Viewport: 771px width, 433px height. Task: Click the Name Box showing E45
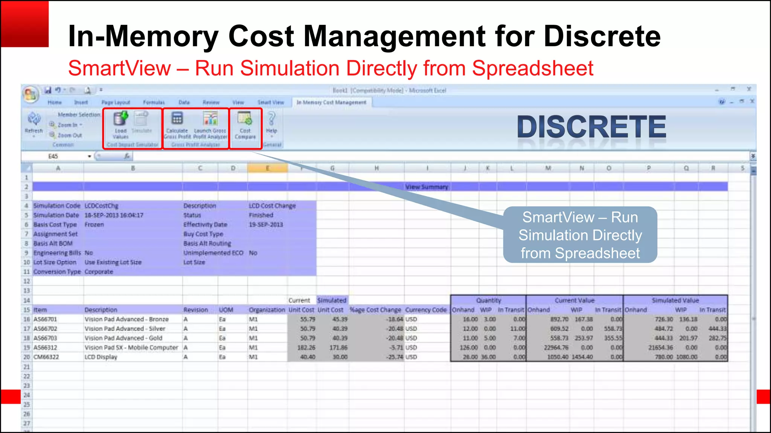click(x=53, y=156)
